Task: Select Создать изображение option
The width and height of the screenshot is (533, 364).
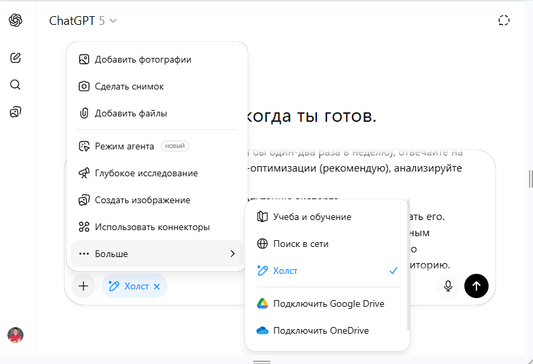Action: pos(157,200)
